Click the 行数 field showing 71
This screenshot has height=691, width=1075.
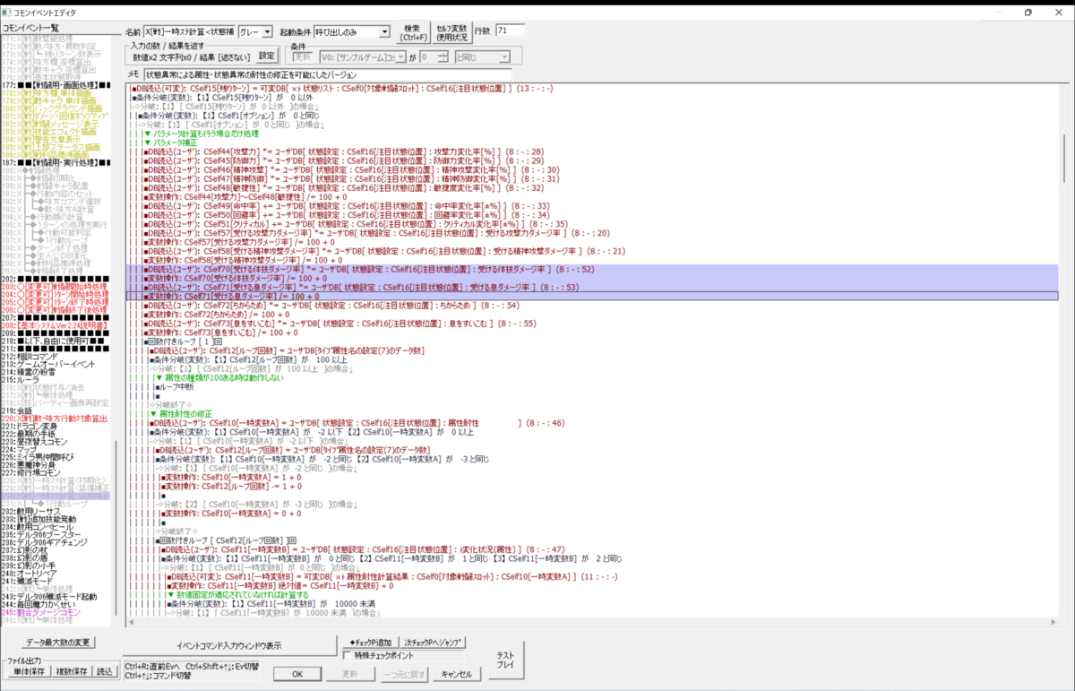click(x=508, y=30)
